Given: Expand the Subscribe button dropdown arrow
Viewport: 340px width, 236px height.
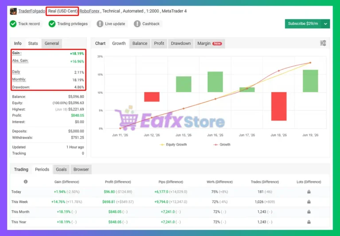Looking at the screenshot, I should (325, 24).
